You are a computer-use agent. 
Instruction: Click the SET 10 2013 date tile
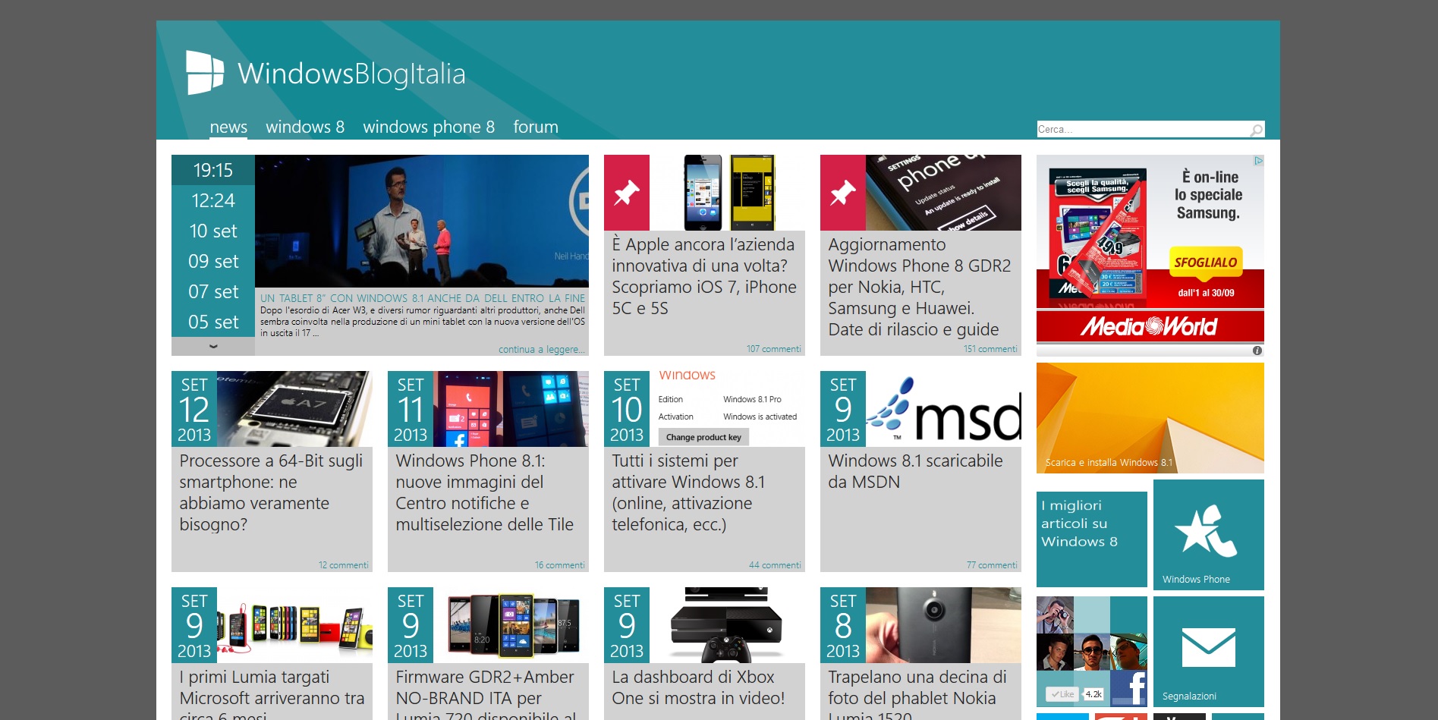tap(627, 409)
